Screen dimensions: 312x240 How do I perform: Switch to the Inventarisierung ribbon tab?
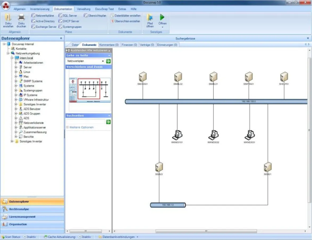click(40, 9)
